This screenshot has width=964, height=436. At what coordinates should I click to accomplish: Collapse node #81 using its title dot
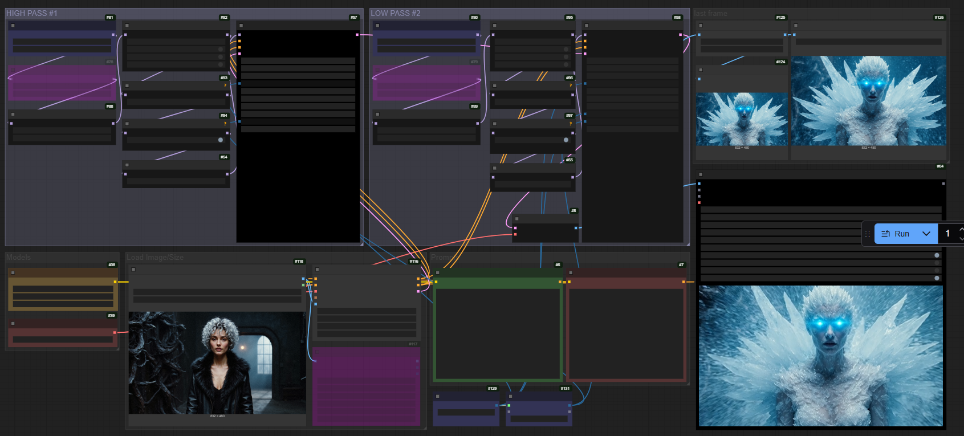click(x=13, y=26)
